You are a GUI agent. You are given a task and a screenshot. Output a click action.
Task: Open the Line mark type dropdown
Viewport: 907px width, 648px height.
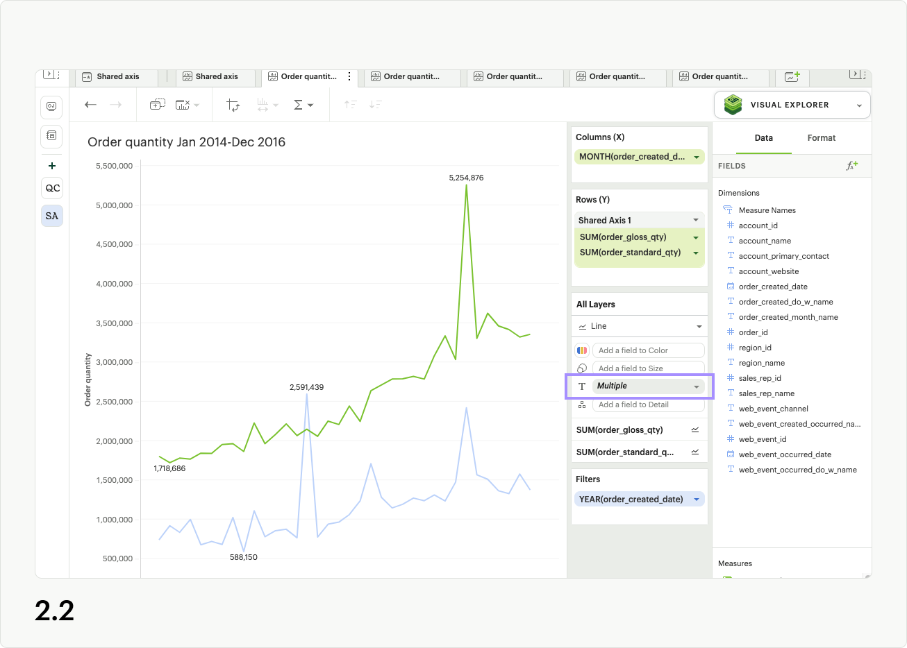[x=699, y=326]
